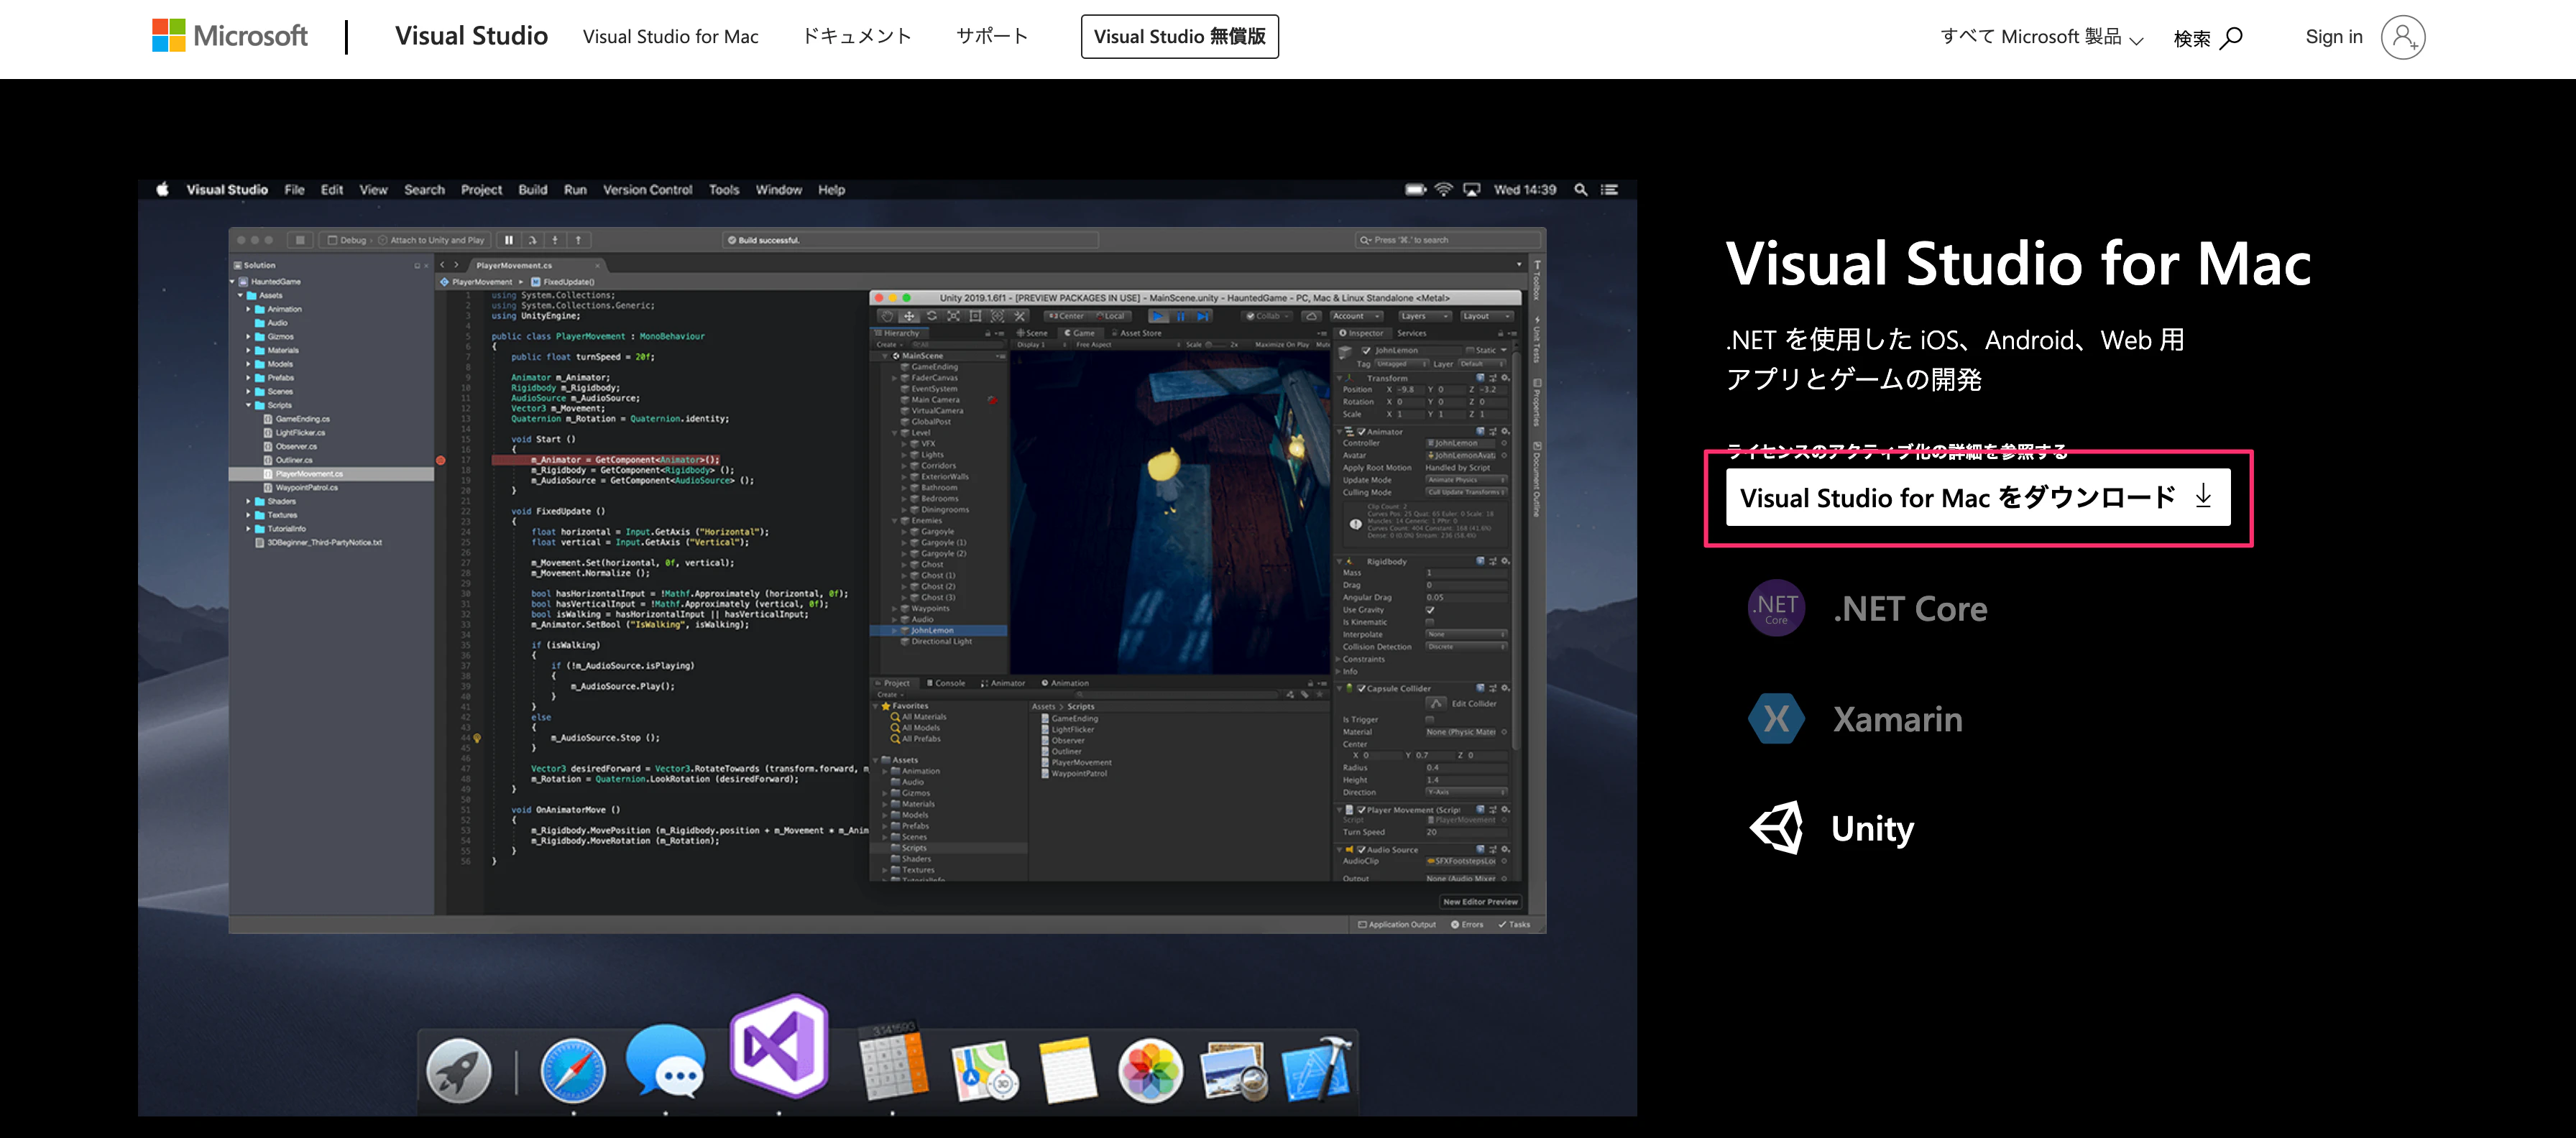Click the Wi-Fi icon in the macOS menu bar
This screenshot has width=2576, height=1138.
click(x=1443, y=189)
